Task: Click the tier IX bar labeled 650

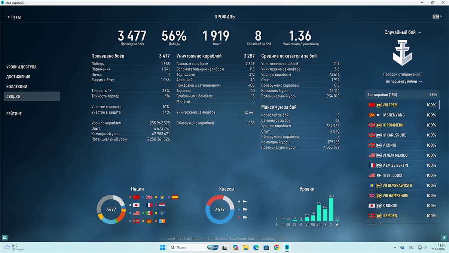Action: pyautogui.click(x=325, y=215)
